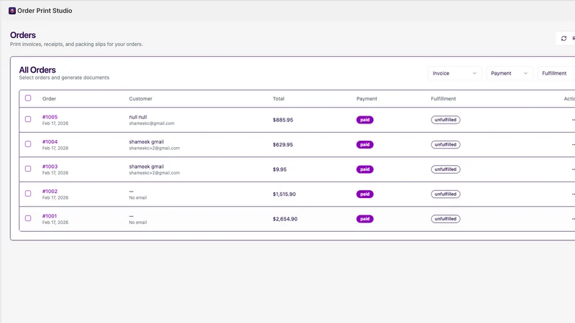This screenshot has width=575, height=323.
Task: Toggle the select-all orders checkbox in header
Action: 28,98
